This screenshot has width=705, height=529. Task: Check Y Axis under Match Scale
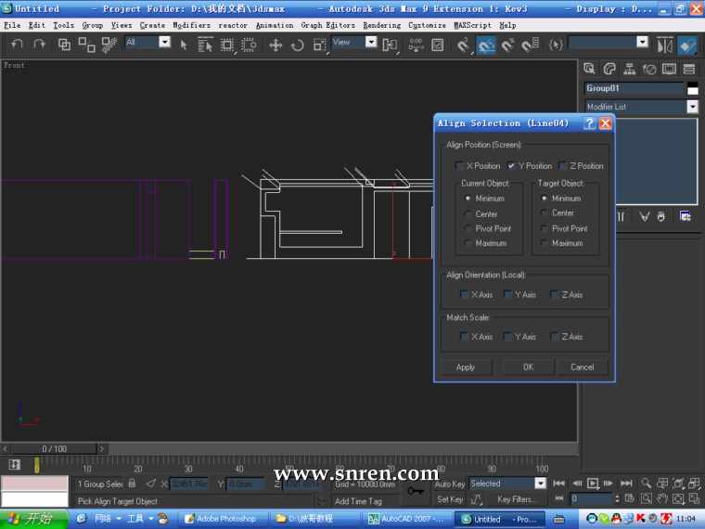click(507, 337)
